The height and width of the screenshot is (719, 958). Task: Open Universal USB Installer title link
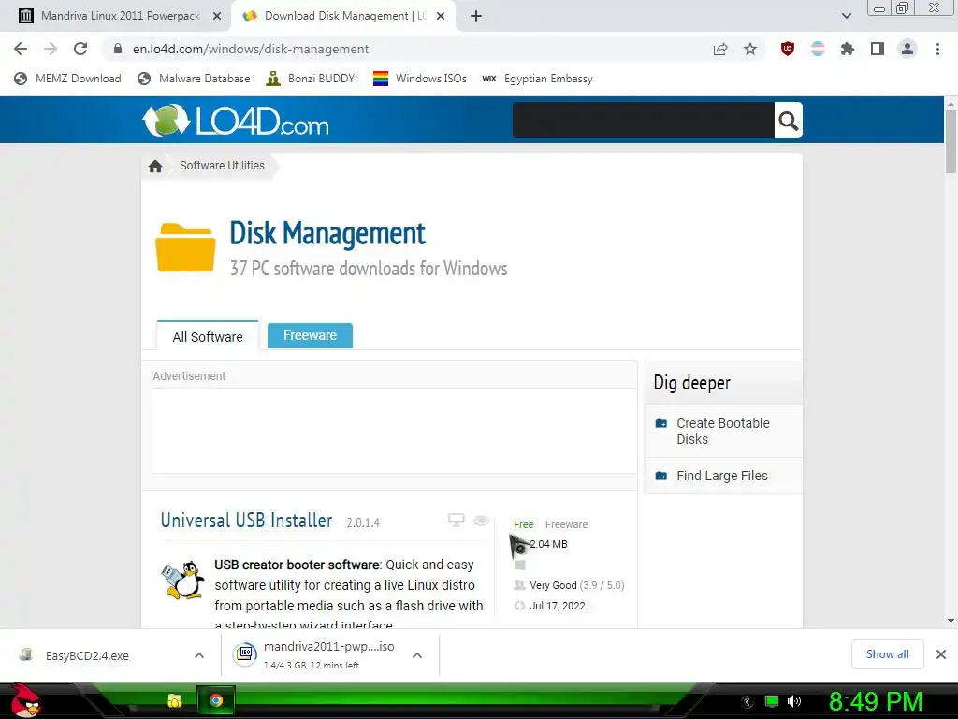[x=246, y=521]
